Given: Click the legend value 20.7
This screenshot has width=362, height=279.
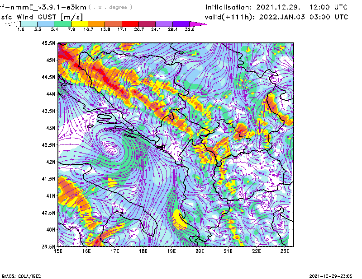Looking at the screenshot, I should [x=139, y=29].
